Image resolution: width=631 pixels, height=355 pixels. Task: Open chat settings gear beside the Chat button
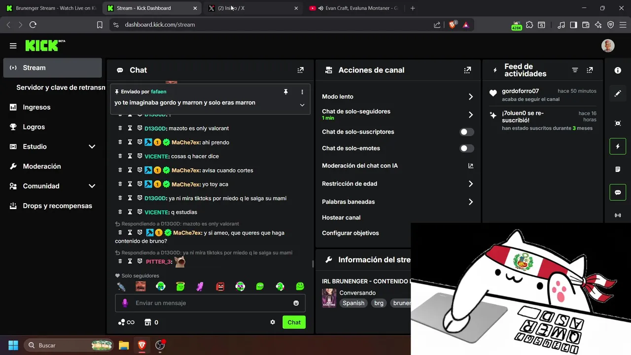coord(273,322)
